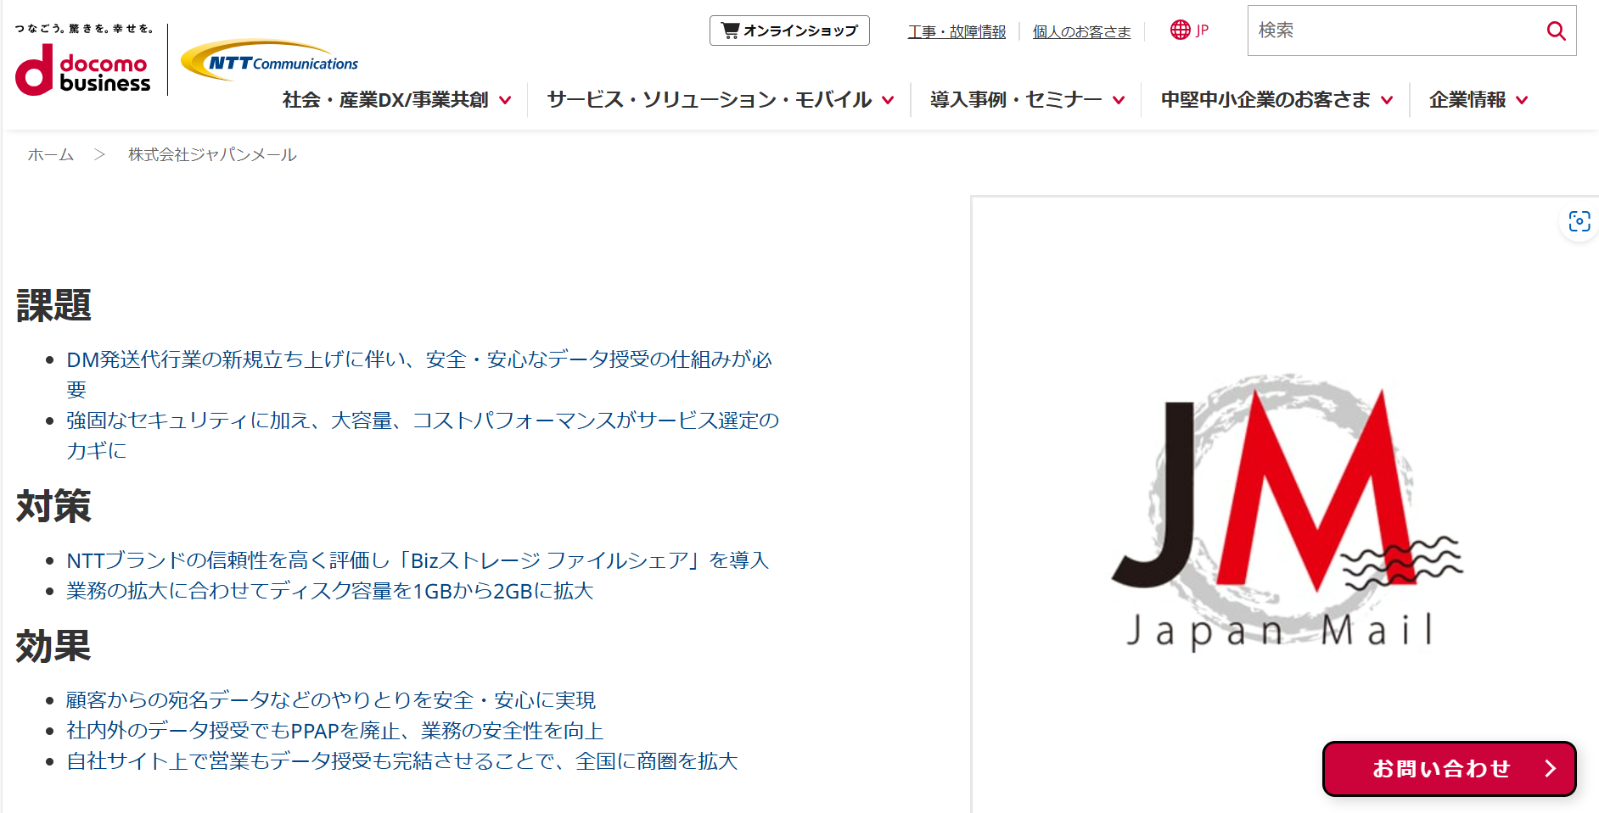Image resolution: width=1599 pixels, height=813 pixels.
Task: Expand the 社会・産業DX/事業共創 menu
Action: 396,100
